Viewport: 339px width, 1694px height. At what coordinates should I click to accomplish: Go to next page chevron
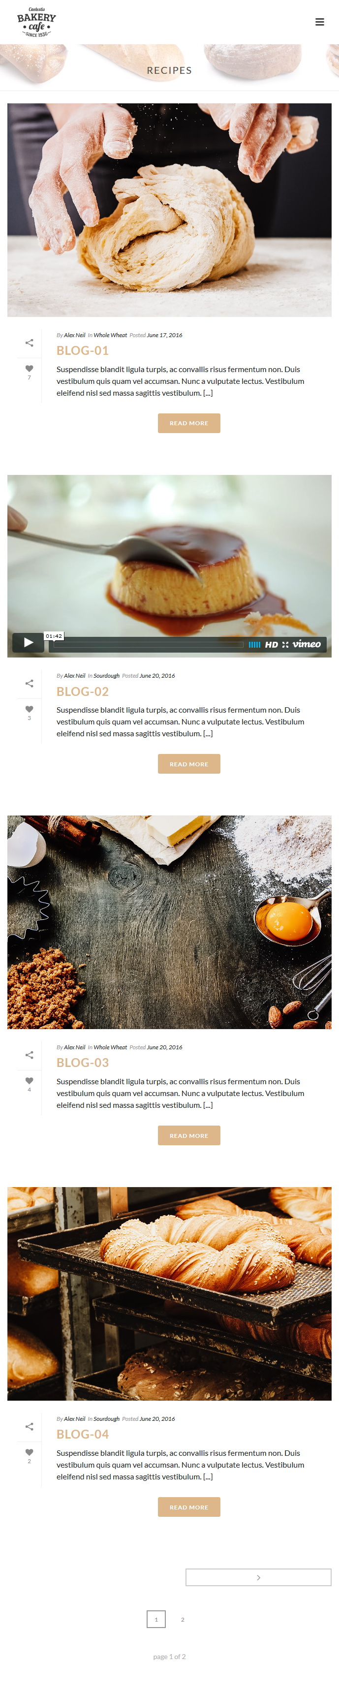pos(258,1577)
